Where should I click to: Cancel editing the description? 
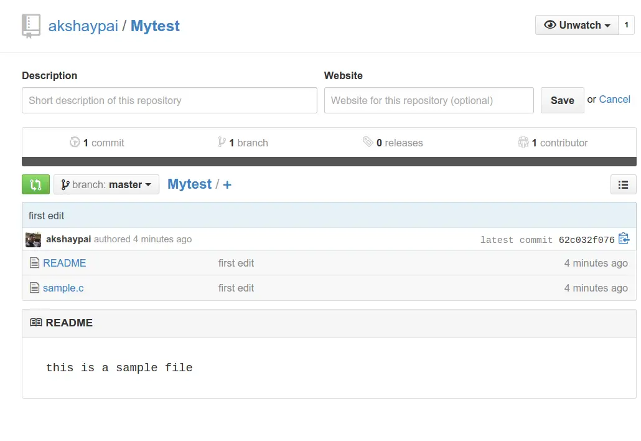(614, 100)
